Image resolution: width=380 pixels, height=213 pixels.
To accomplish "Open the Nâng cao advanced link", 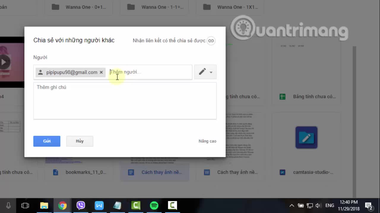I will (x=207, y=141).
